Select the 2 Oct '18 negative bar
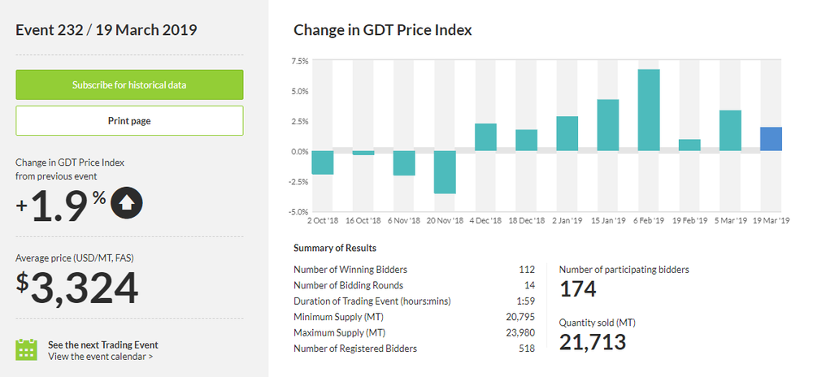Viewport: 813px width, 377px height. click(x=323, y=162)
